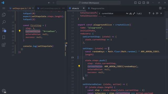Open Source Control view with badge

4,30
